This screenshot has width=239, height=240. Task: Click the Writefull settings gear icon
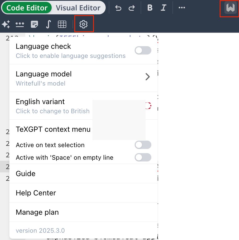pos(83,25)
